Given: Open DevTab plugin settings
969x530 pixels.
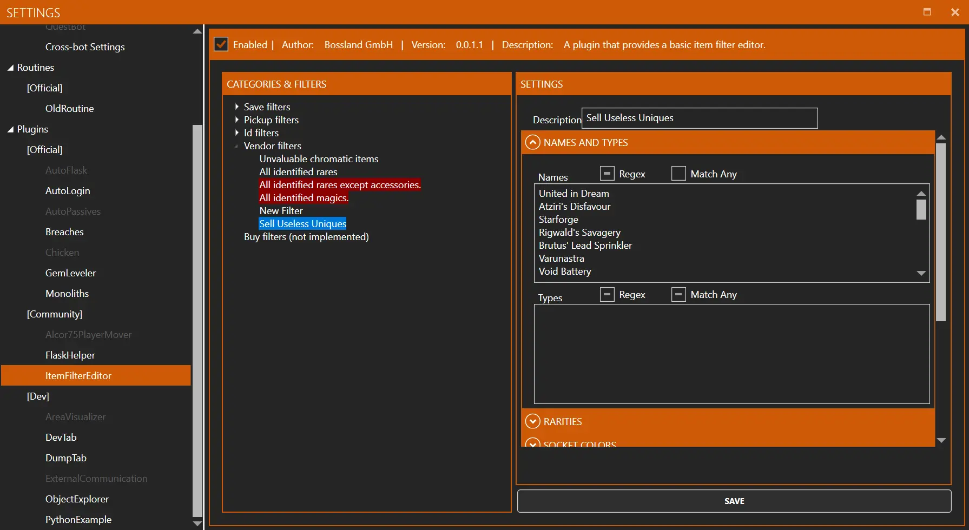Looking at the screenshot, I should pos(61,438).
